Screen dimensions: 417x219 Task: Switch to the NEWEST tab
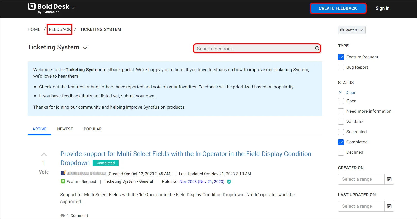pyautogui.click(x=65, y=129)
